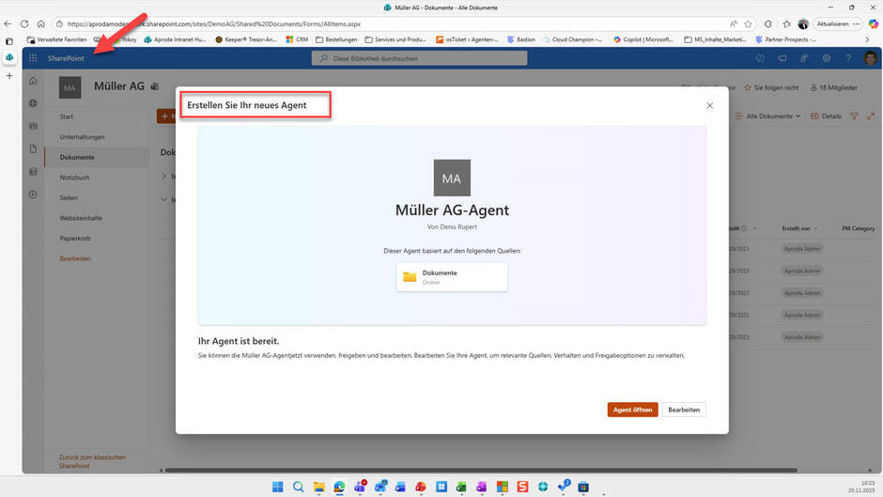Click the SharePoint home label in the header
The height and width of the screenshot is (497, 883).
point(66,58)
